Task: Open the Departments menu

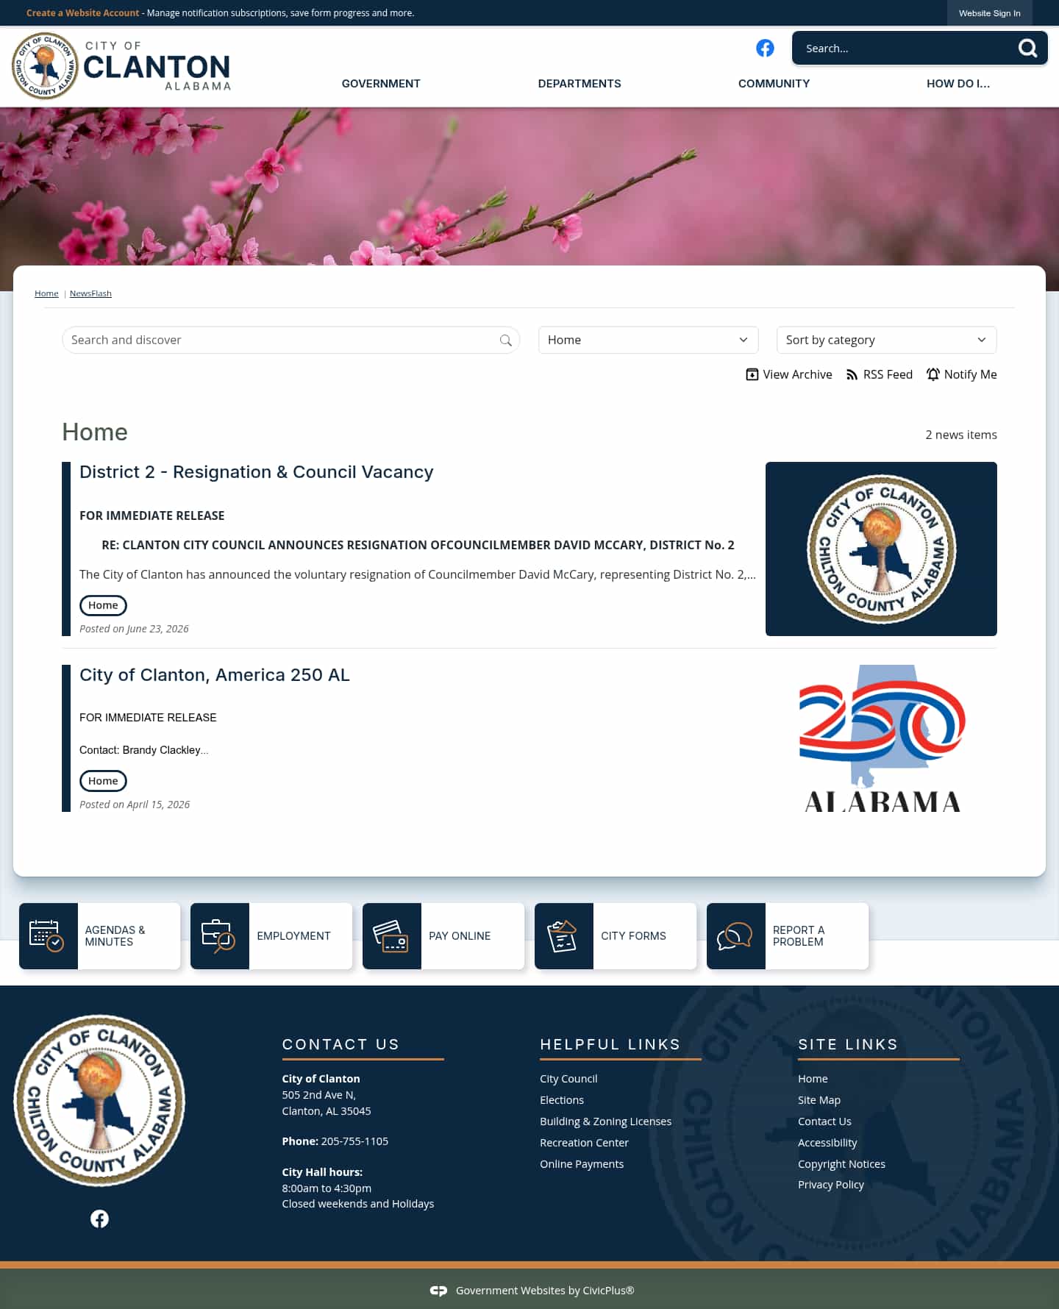Action: (580, 84)
